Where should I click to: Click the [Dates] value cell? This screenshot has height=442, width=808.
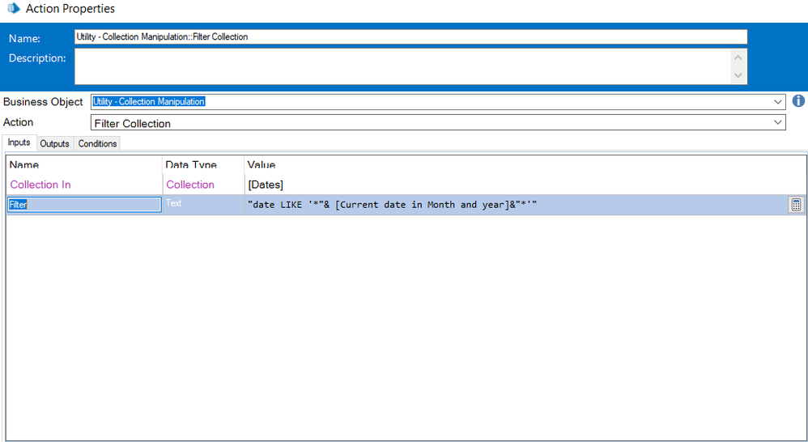click(x=266, y=185)
